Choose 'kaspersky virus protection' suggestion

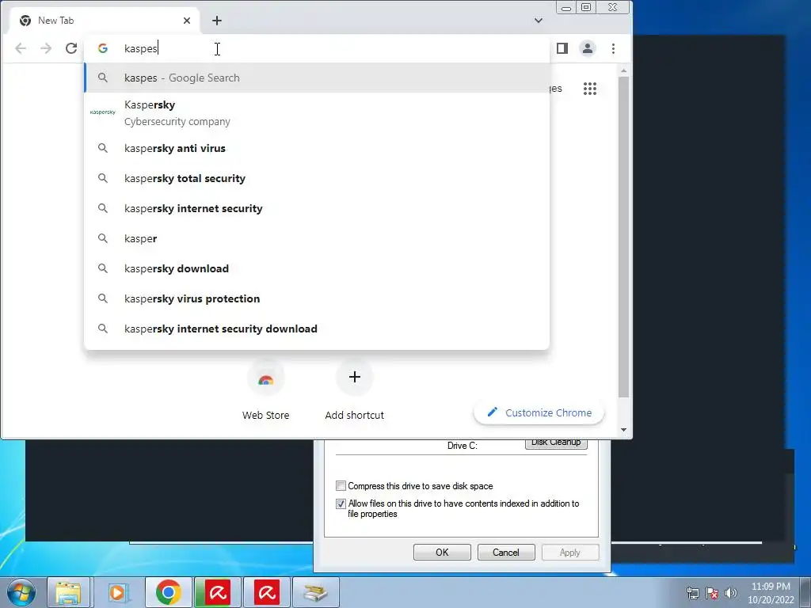pyautogui.click(x=317, y=298)
